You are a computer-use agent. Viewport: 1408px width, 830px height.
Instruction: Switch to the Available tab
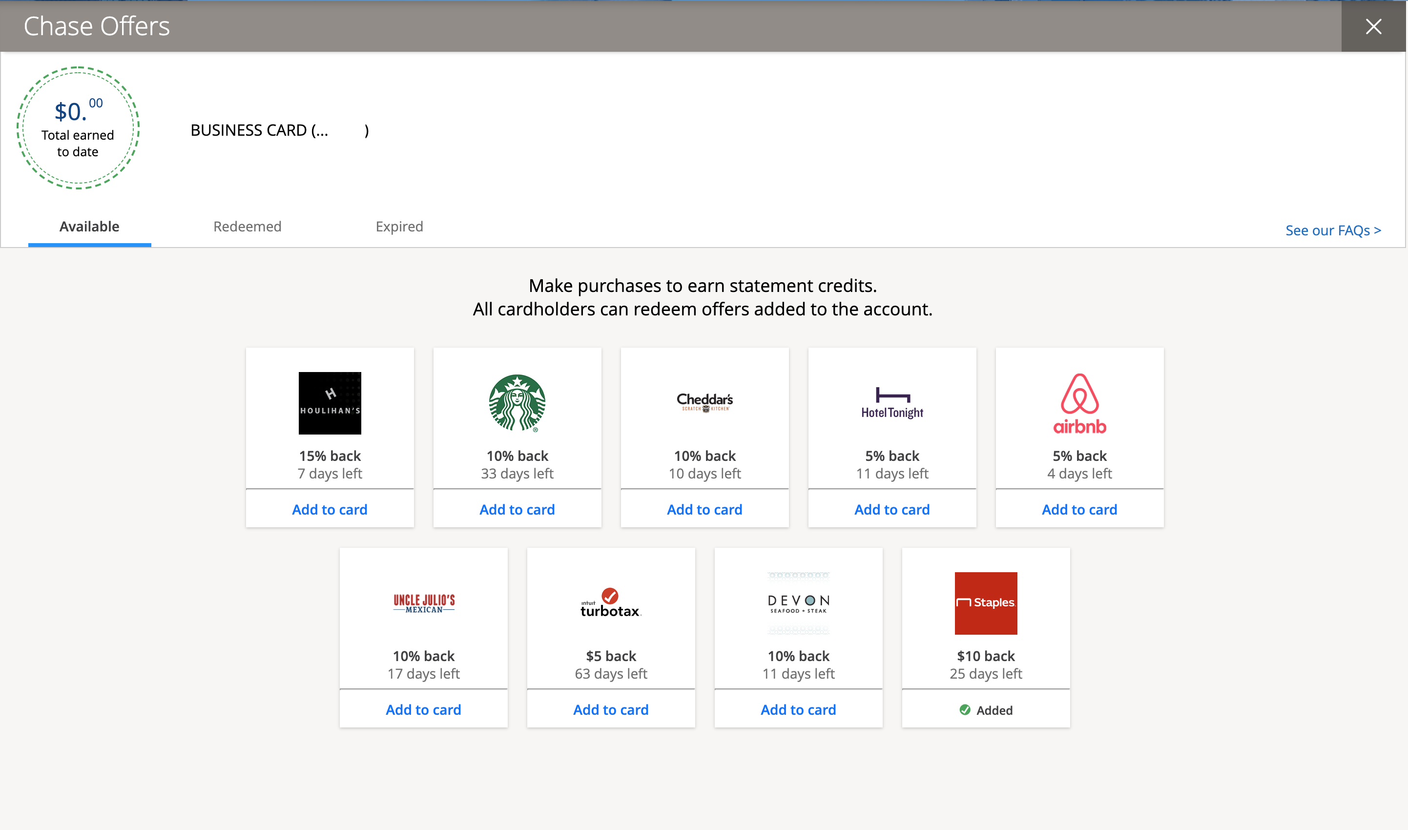pos(89,227)
